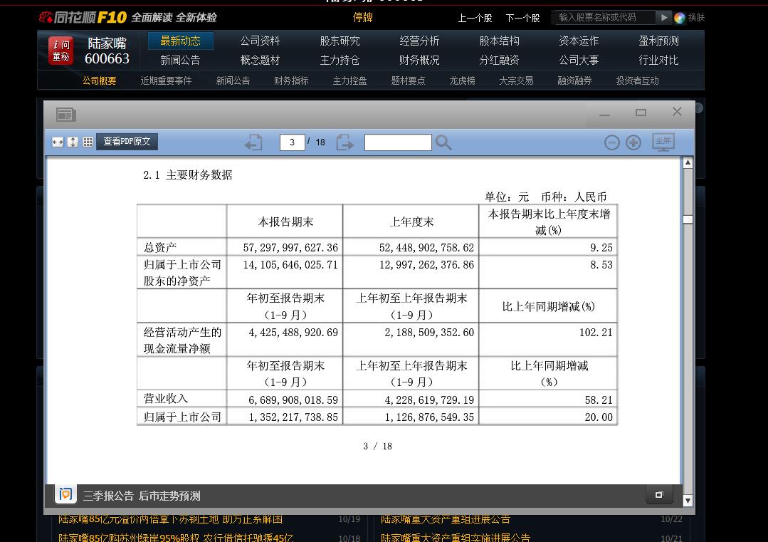Close the PDF viewer window
768x542 pixels.
tap(677, 112)
